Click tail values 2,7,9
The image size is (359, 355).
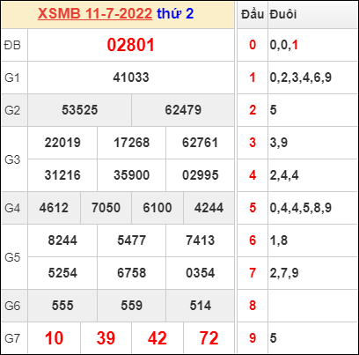pyautogui.click(x=284, y=273)
